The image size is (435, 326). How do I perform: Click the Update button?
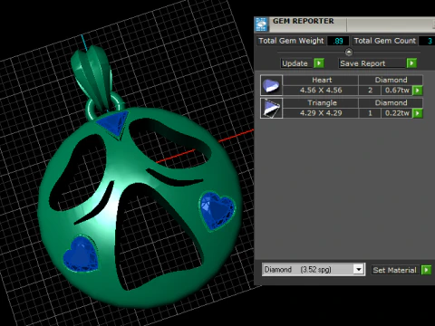296,63
